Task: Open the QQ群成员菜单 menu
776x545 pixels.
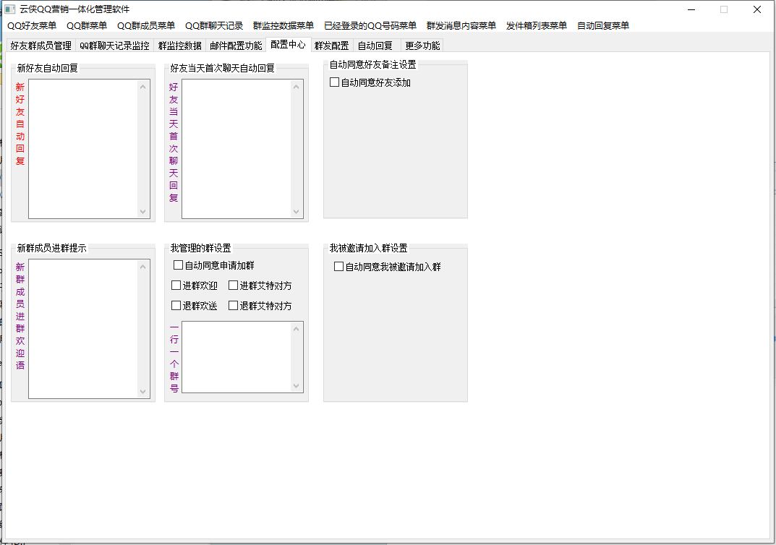Action: [x=146, y=26]
